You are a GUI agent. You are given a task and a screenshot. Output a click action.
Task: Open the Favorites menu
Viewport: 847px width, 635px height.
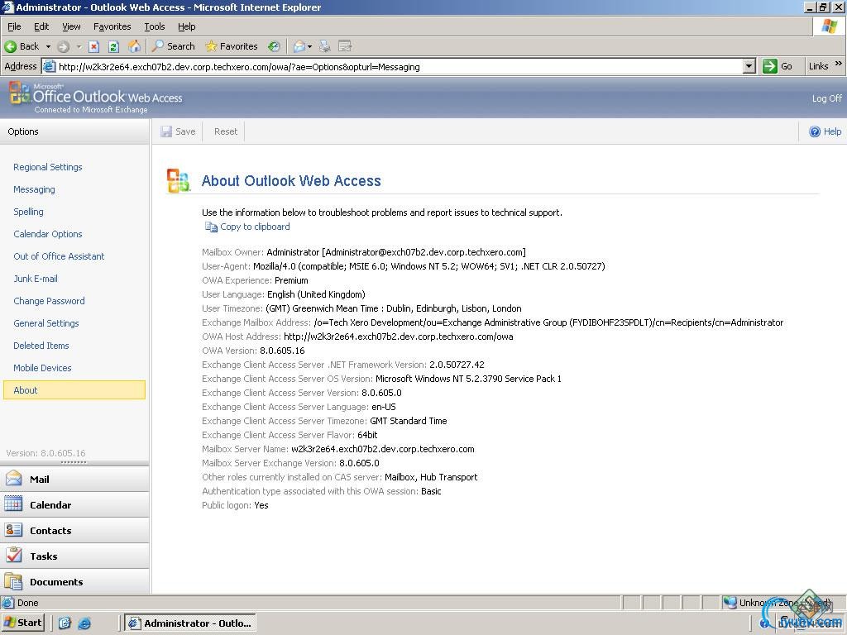tap(112, 26)
